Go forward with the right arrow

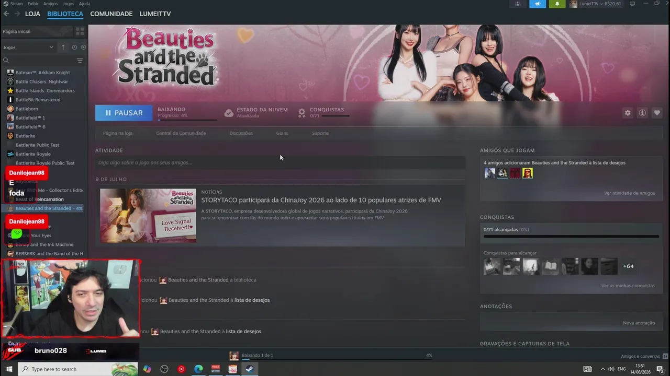tap(17, 14)
